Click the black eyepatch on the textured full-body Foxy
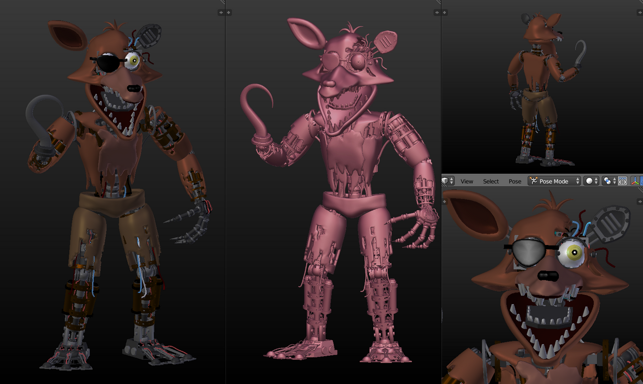Screen dimensions: 643x384 tap(109, 63)
